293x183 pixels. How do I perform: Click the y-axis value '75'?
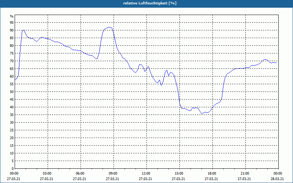pos(12,53)
